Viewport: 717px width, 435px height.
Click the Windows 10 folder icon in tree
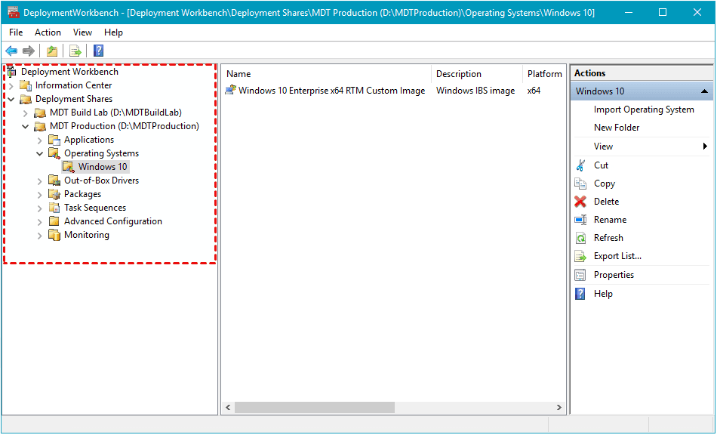coord(69,167)
